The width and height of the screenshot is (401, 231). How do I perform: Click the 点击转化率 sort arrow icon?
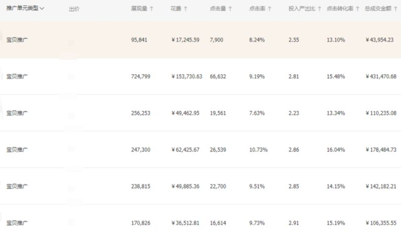(x=358, y=9)
